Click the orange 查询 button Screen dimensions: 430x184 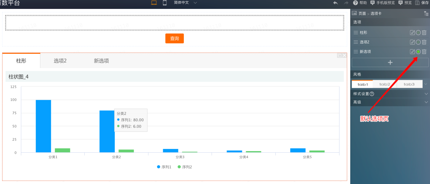point(175,38)
